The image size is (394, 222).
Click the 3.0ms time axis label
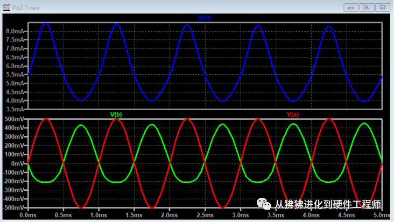point(241,215)
